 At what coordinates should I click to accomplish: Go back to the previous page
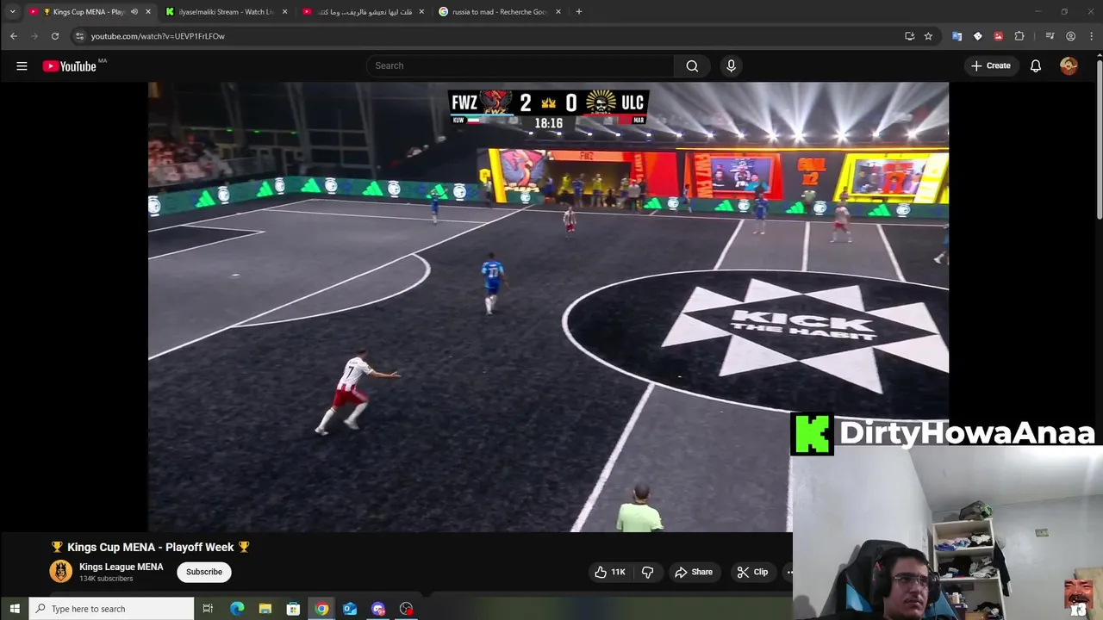(14, 36)
